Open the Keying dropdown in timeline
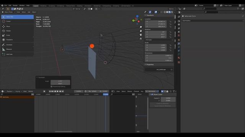This screenshot has width=245, height=137. click(18, 91)
